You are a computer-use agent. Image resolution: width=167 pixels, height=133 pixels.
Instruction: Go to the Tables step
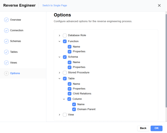pos(14,52)
